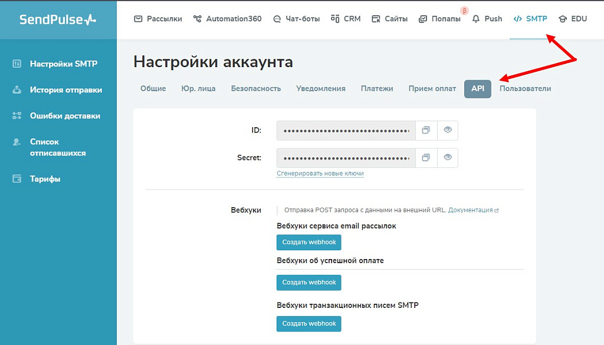
Task: Open the Рассылки section icon
Action: (x=138, y=18)
